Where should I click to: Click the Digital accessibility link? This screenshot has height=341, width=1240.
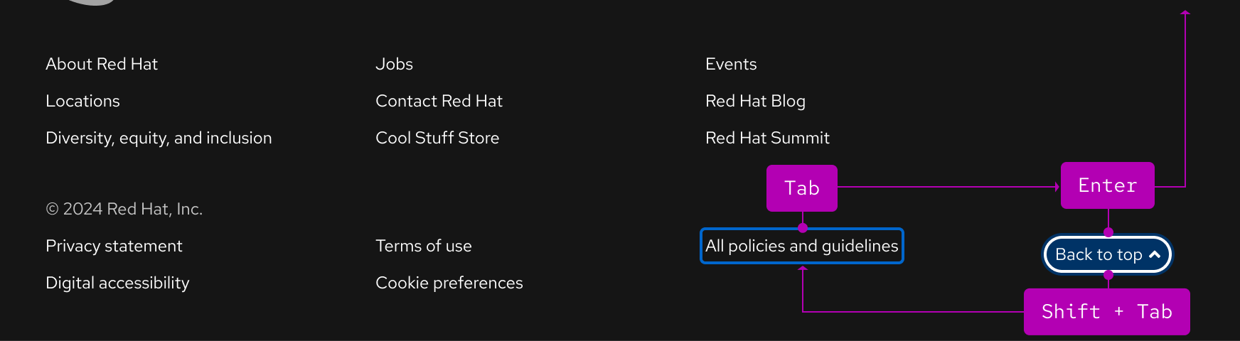117,283
